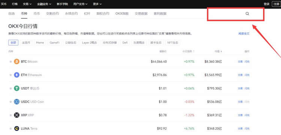Click the green USDT Tether icon

[x=16, y=88]
